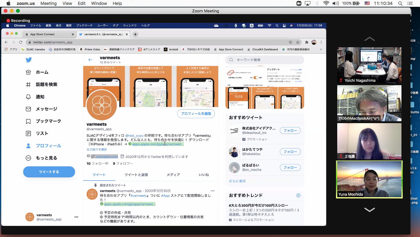Open the Zoom View menu
Viewport: 420px width, 237px height.
(x=67, y=3)
